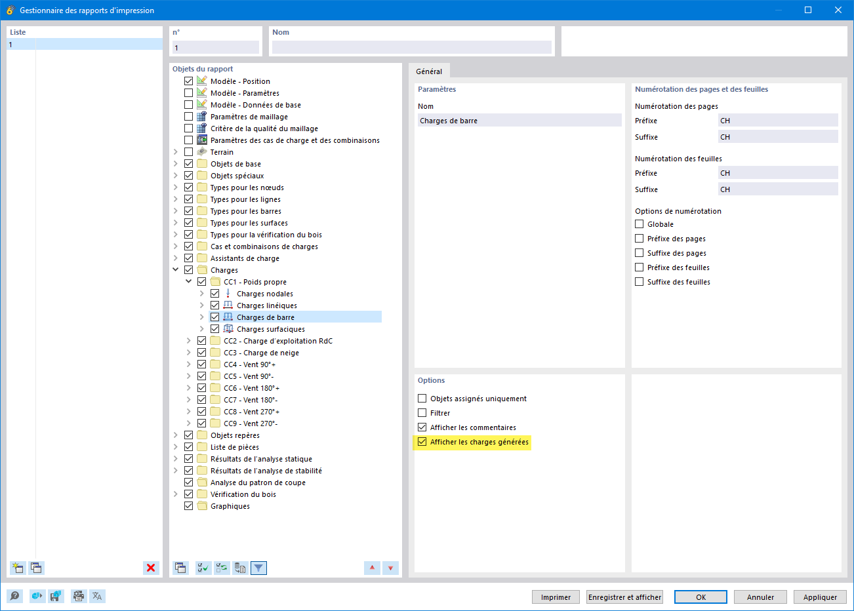Open the Général tab

tap(429, 71)
